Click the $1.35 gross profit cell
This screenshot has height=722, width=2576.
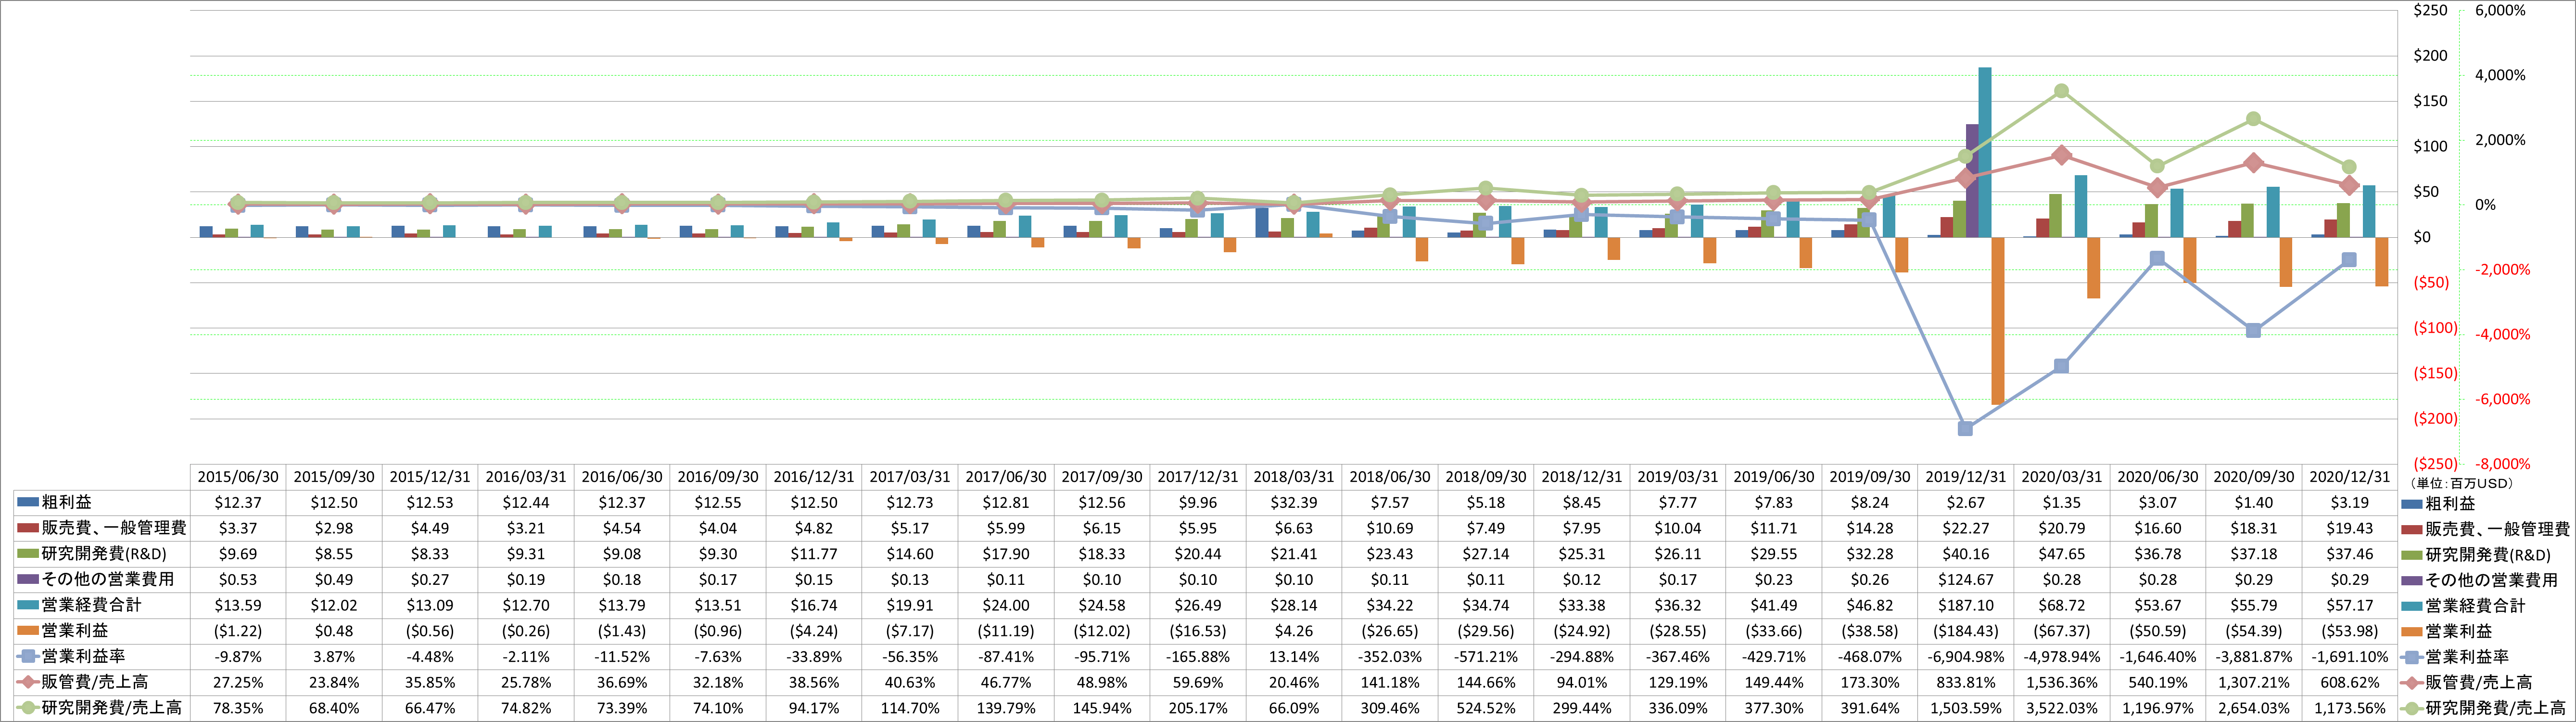[2062, 502]
